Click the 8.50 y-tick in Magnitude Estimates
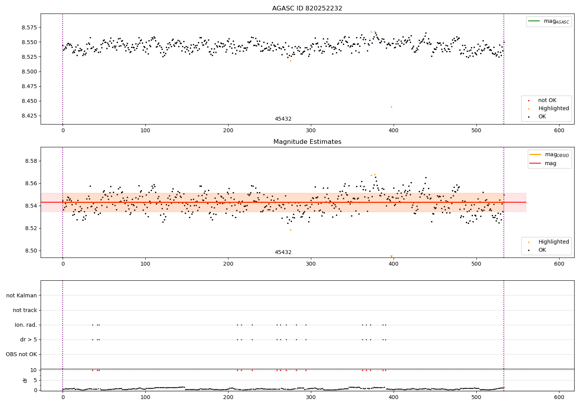Image resolution: width=580 pixels, height=406 pixels. pos(31,251)
